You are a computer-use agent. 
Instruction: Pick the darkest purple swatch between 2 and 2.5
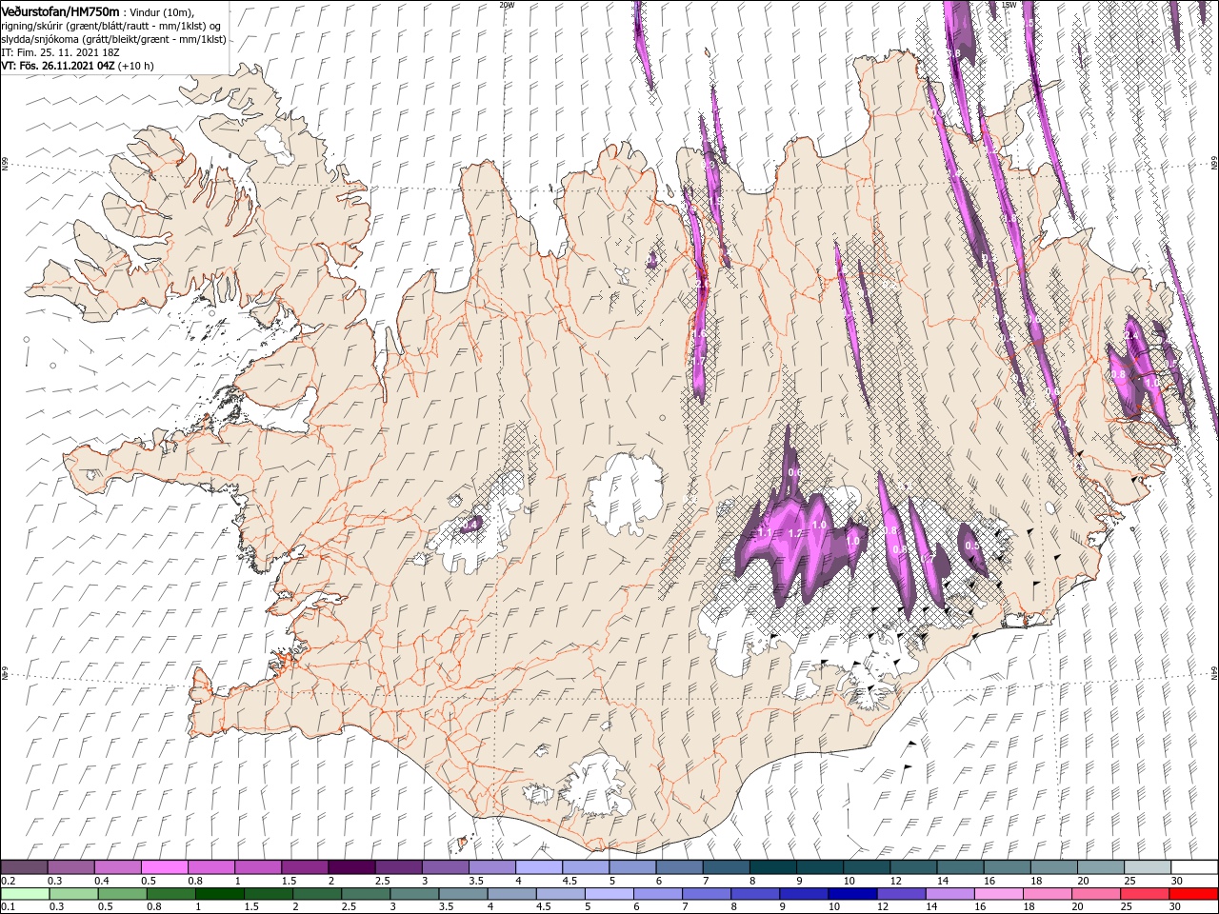pos(351,867)
